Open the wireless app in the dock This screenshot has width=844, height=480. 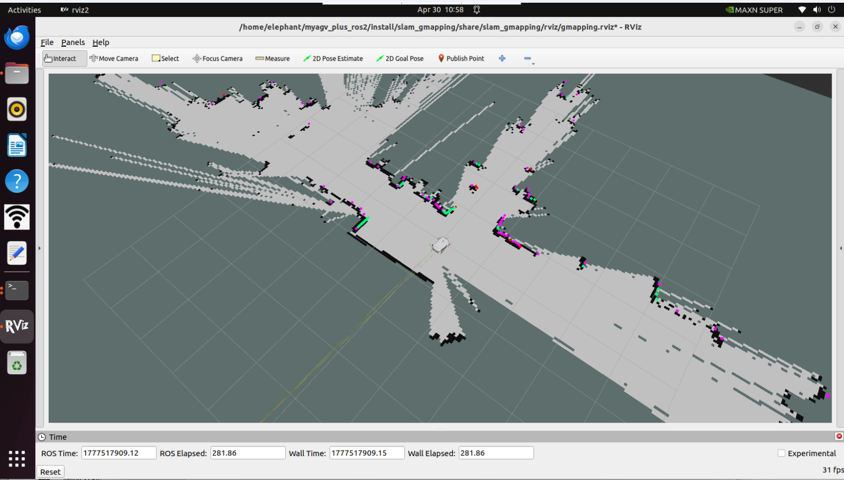(17, 217)
